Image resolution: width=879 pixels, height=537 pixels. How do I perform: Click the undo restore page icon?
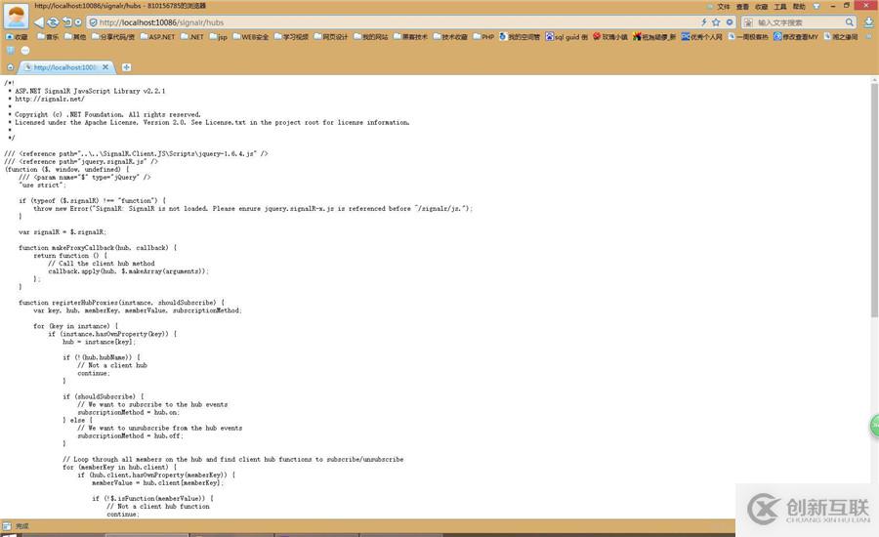pyautogui.click(x=66, y=22)
